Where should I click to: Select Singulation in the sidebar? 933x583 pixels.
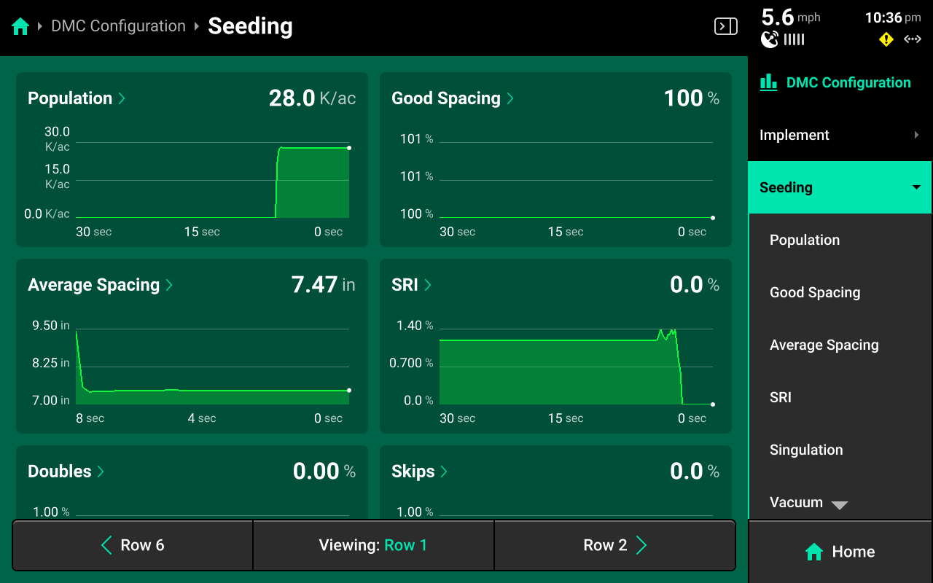click(x=840, y=450)
